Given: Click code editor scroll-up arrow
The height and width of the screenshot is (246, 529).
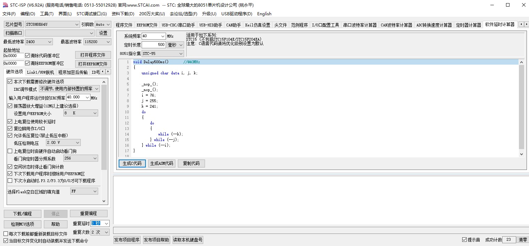Looking at the screenshot, I should coord(521,62).
